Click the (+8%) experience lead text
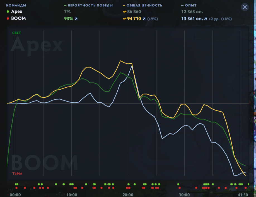Screen dimensions: 256x197 226,19
